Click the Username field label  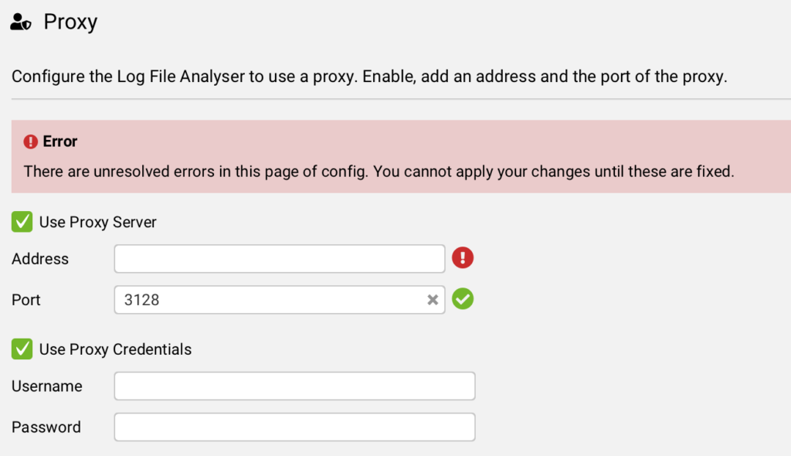pos(47,386)
